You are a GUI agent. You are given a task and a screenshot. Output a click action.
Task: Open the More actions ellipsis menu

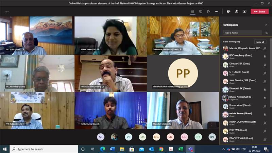pyautogui.click(x=217, y=12)
